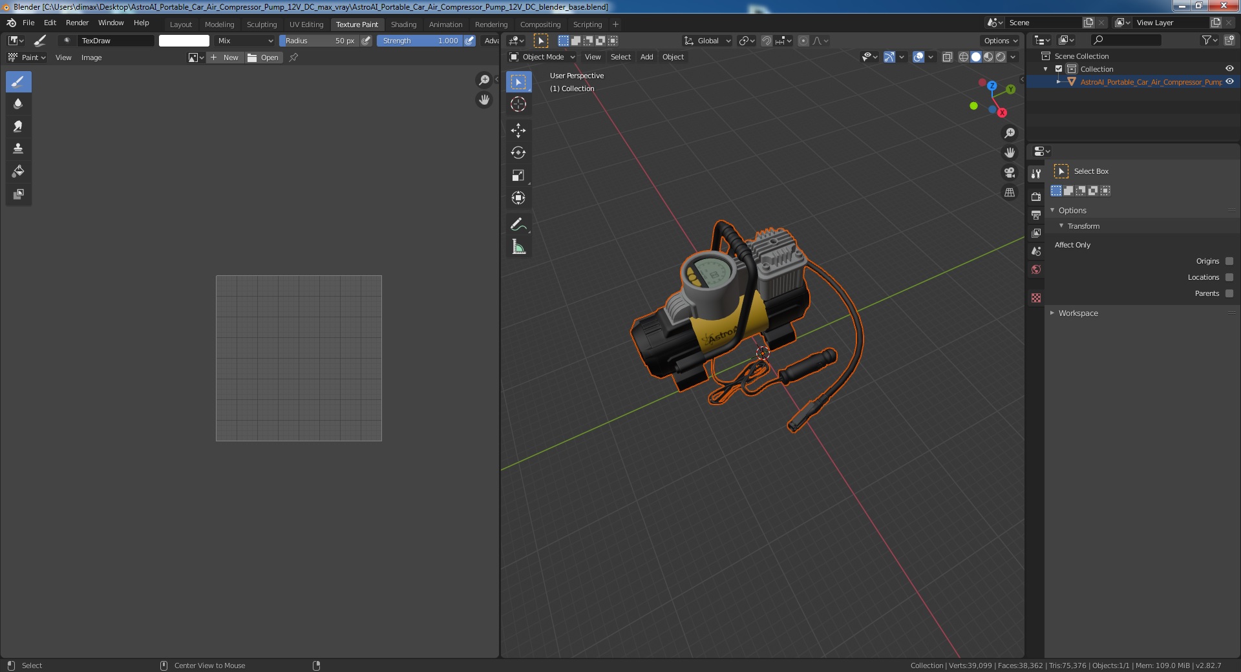Open the File menu
The image size is (1241, 672).
click(x=28, y=23)
